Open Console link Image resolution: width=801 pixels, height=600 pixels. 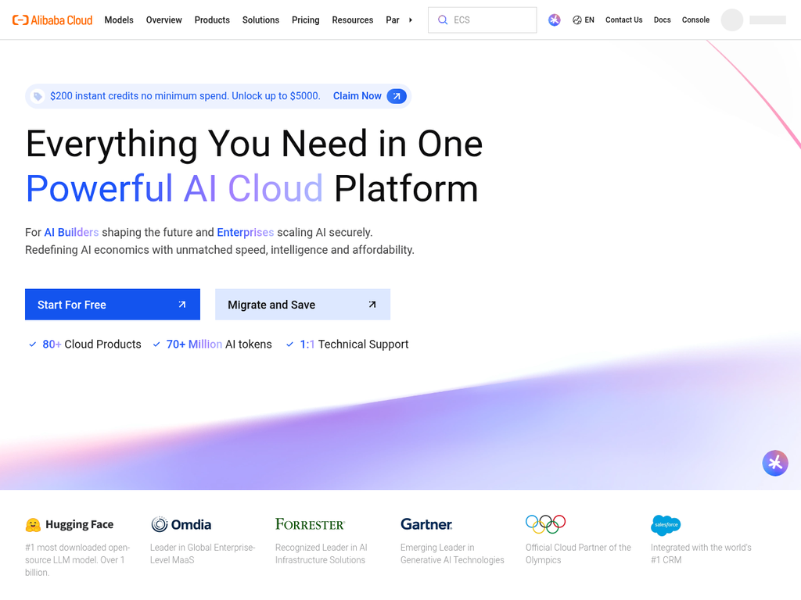click(x=695, y=20)
